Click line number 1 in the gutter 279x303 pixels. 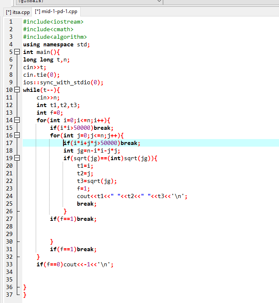[11, 21]
